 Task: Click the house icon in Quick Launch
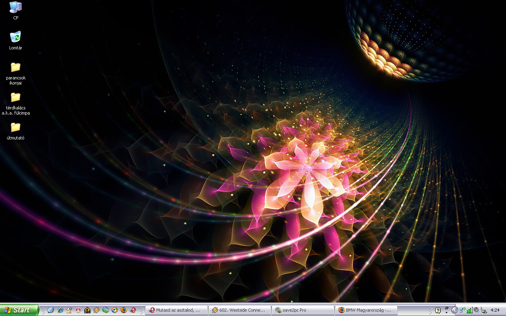tap(69, 310)
